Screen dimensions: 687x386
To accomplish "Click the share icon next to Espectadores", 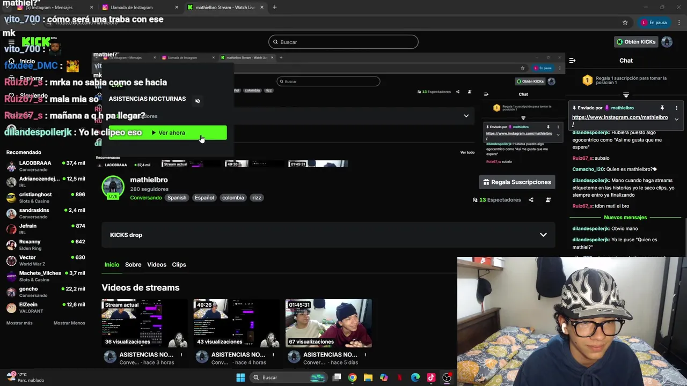I will [531, 200].
